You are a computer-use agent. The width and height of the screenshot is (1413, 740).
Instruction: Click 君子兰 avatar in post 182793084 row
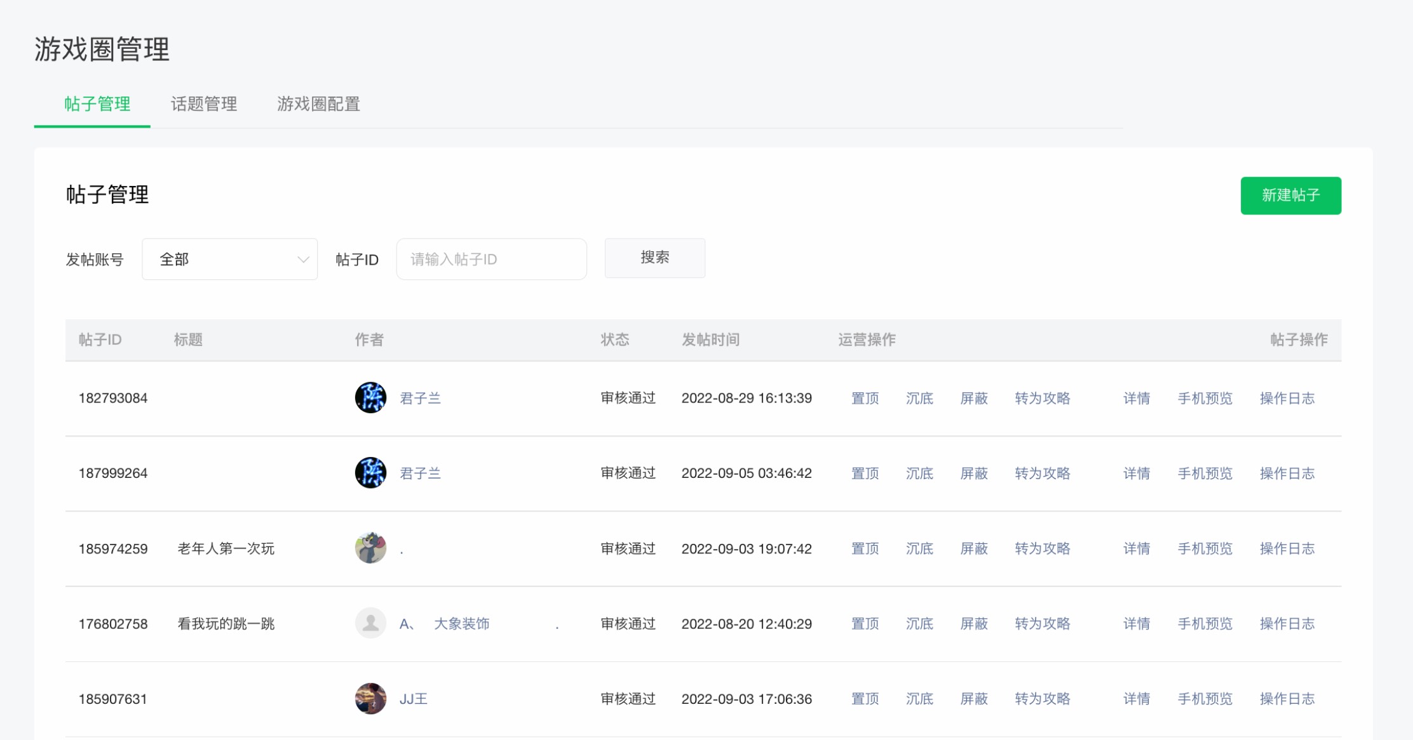tap(370, 398)
